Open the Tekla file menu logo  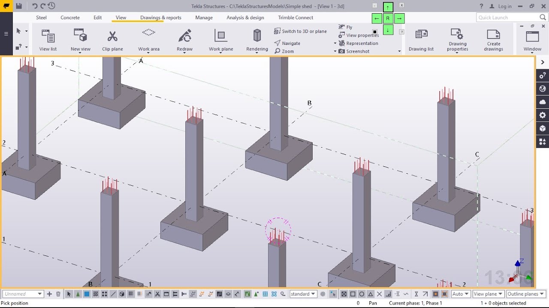tap(6, 6)
